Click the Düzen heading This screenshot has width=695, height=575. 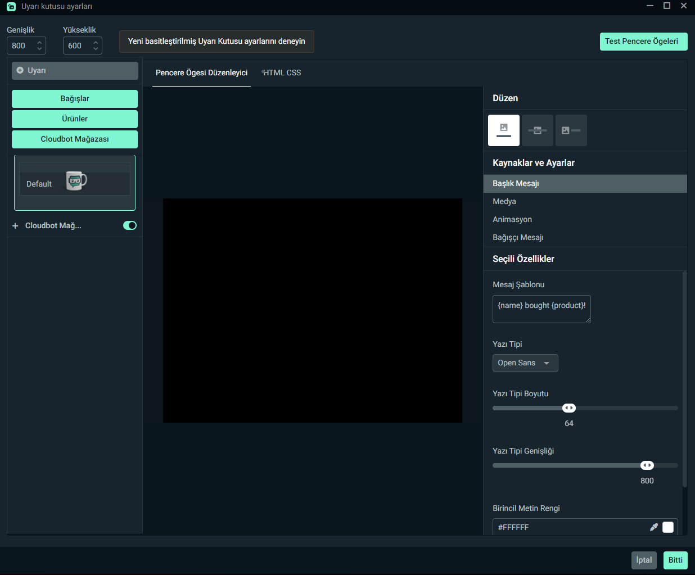(x=506, y=98)
